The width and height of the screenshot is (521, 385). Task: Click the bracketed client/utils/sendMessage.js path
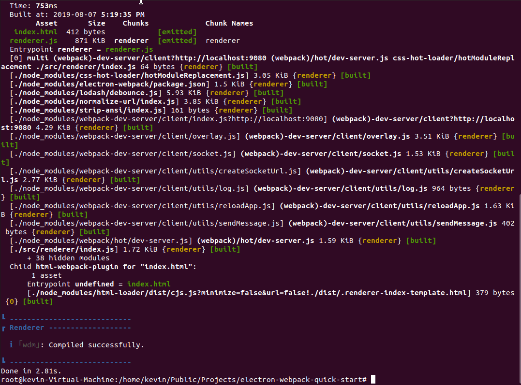coord(147,223)
